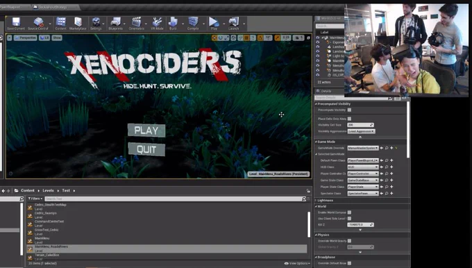This screenshot has height=268, width=472.
Task: Select the CommandCentreTest level asset
Action: coord(167,224)
